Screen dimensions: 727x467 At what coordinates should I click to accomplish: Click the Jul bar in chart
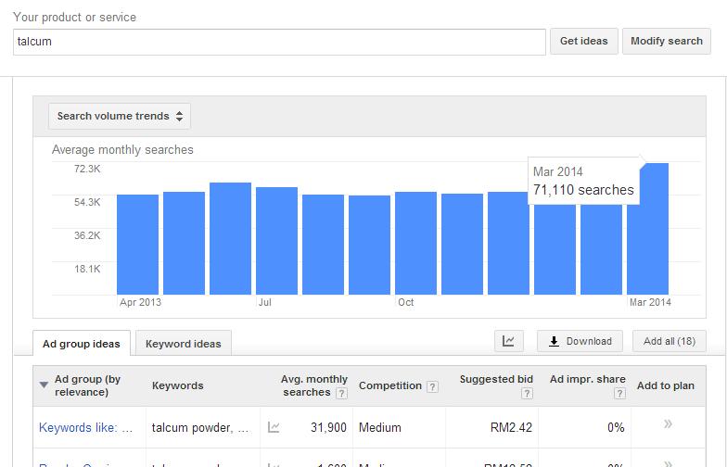coord(276,241)
